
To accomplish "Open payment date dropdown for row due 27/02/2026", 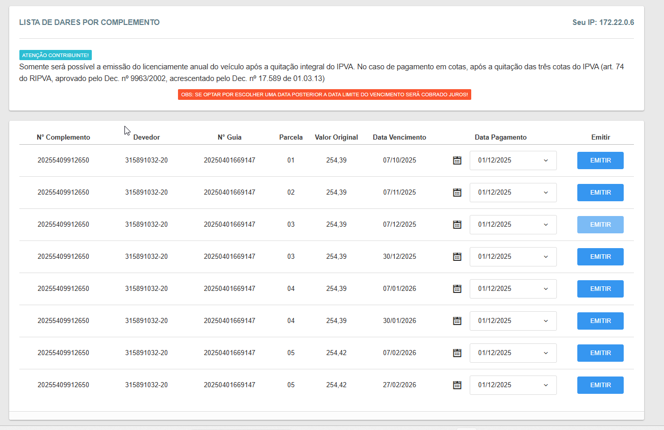I will pos(513,385).
